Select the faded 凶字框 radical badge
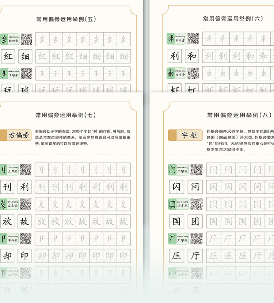 click(178, 273)
